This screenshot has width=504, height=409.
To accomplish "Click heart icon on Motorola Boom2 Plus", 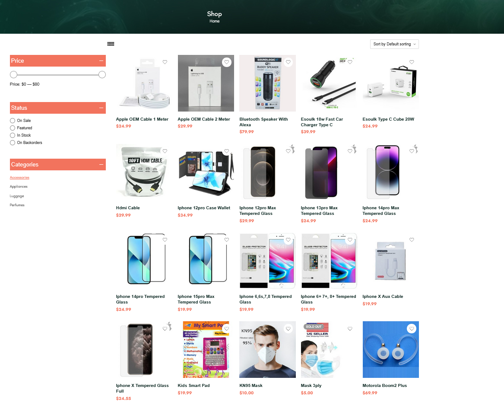I will [x=412, y=329].
